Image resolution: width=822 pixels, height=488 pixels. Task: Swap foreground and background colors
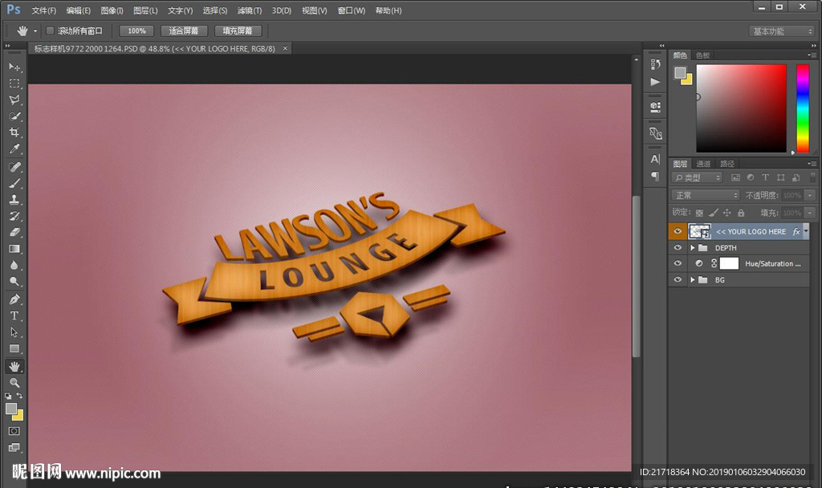click(19, 396)
